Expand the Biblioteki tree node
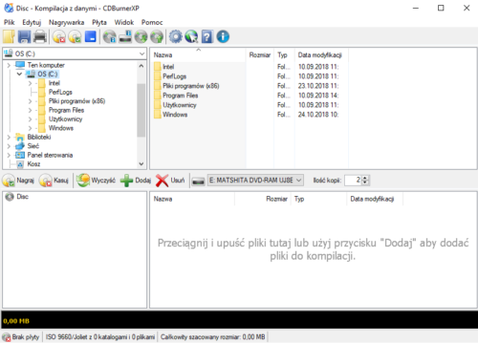This screenshot has height=364, width=478. click(9, 138)
